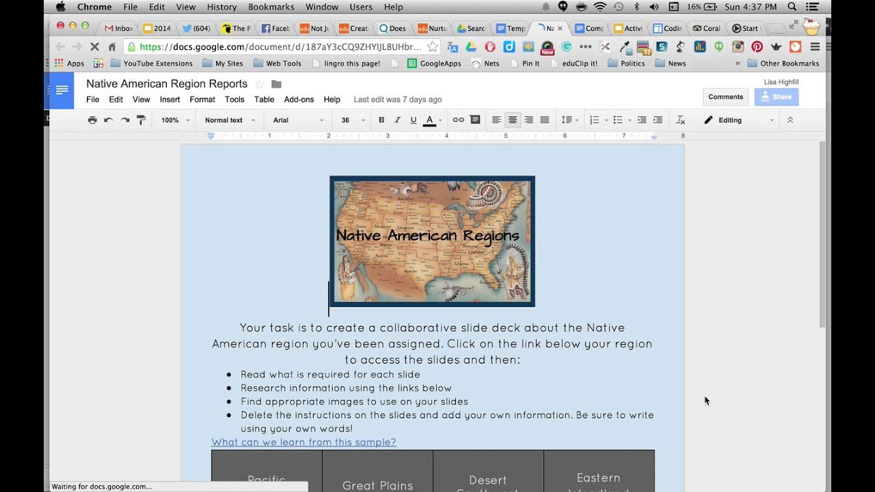875x492 pixels.
Task: Switch to the Gmail Inbox tab
Action: click(119, 29)
